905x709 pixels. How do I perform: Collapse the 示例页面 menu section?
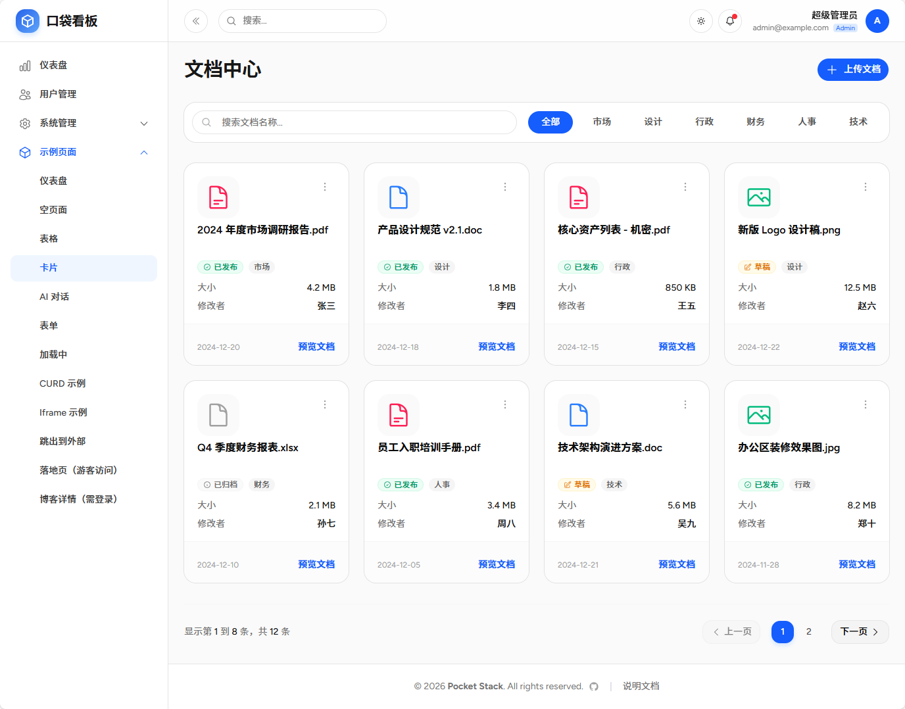tap(144, 152)
